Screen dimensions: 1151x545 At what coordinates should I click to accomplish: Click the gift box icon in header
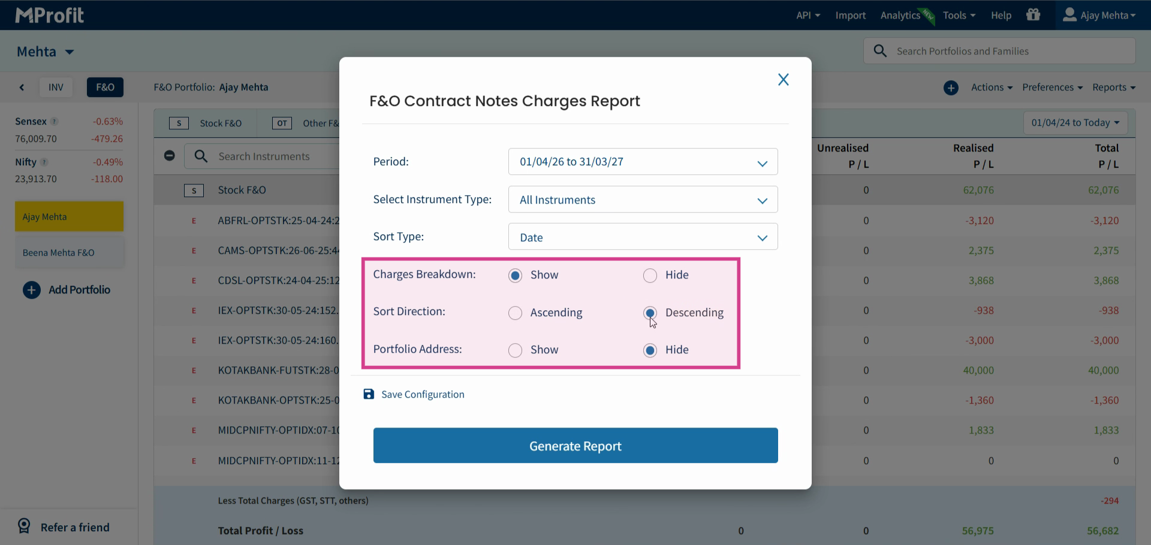[1033, 15]
